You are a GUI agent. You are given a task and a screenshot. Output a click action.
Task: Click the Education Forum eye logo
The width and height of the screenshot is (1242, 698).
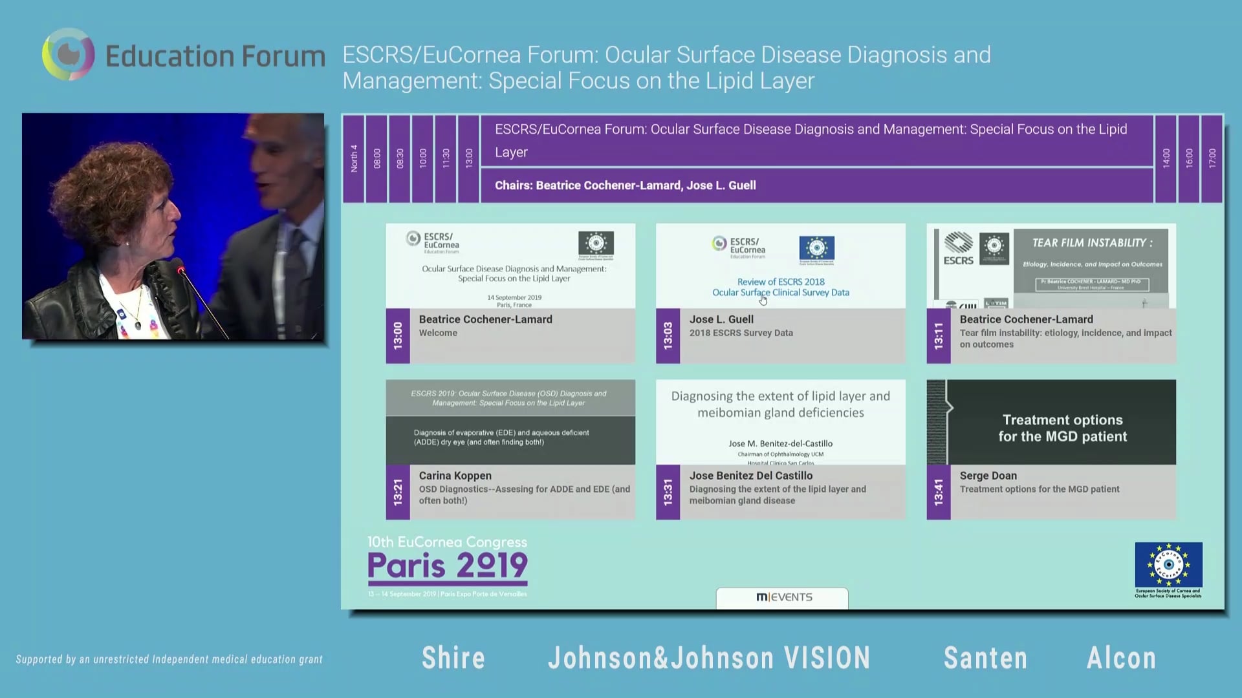(x=68, y=54)
